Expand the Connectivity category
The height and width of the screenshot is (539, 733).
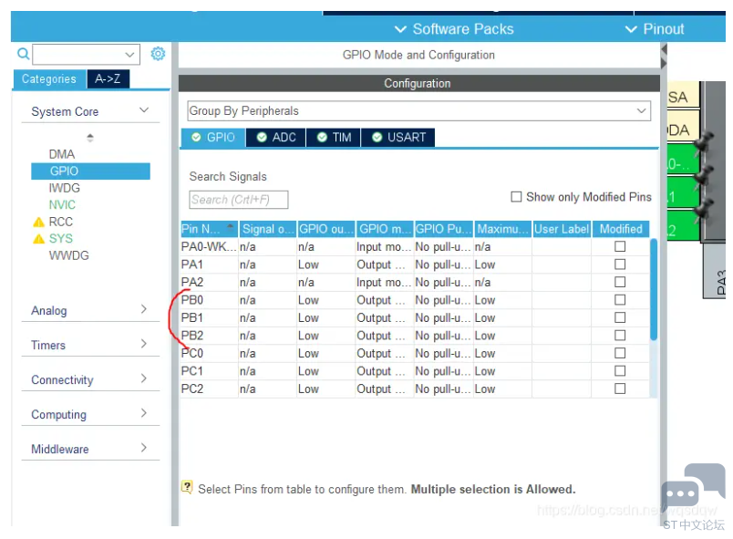(x=90, y=379)
